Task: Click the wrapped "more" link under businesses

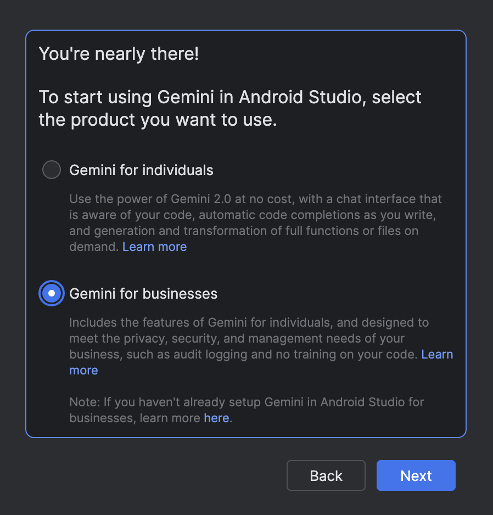Action: click(x=83, y=371)
